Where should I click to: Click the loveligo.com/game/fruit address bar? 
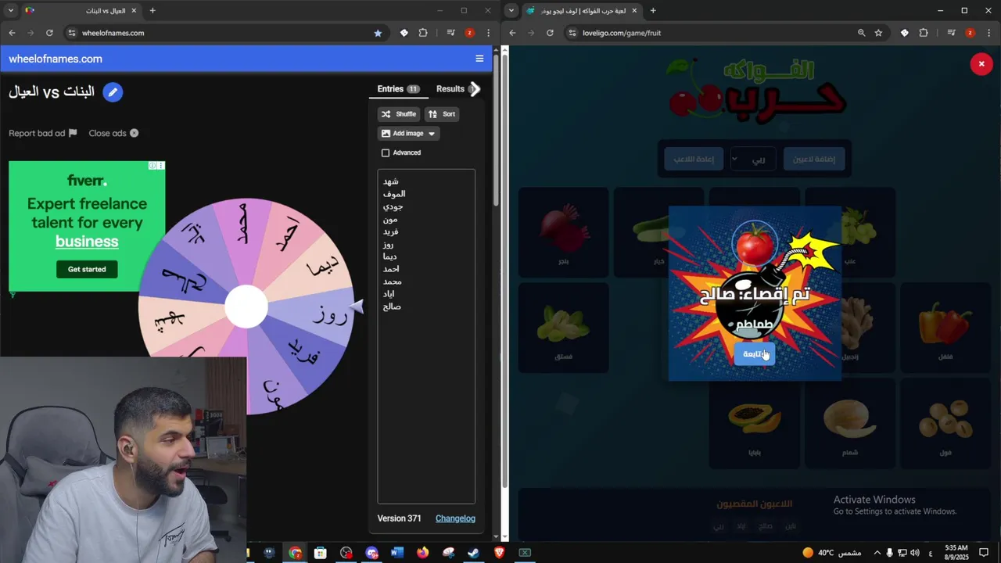pos(712,33)
